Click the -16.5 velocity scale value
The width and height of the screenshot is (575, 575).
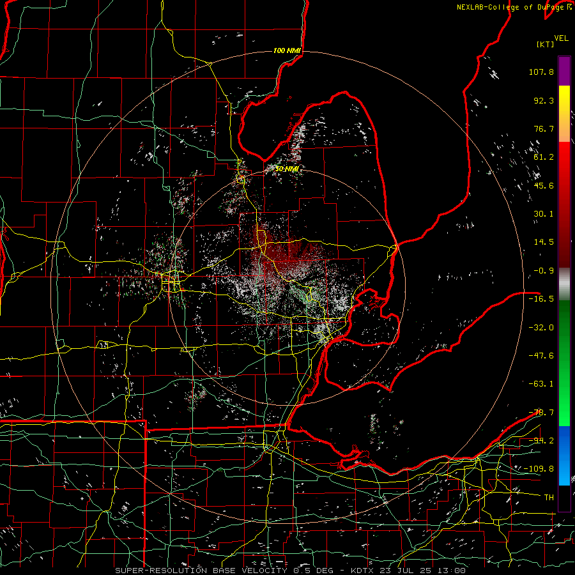click(541, 299)
